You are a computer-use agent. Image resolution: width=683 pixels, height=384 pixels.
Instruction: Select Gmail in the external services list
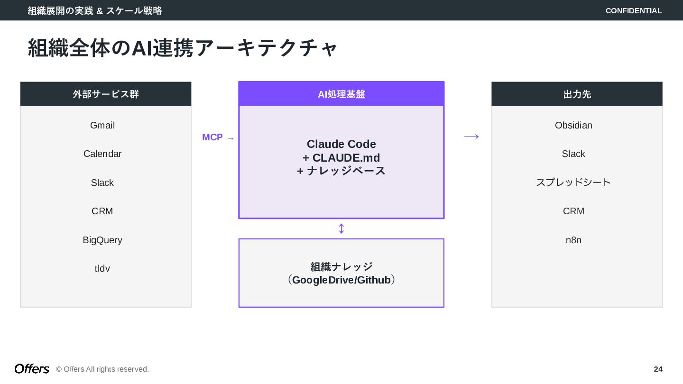(x=102, y=125)
